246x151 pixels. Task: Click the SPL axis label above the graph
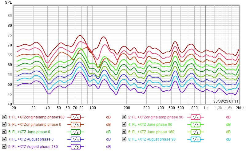tap(8, 2)
